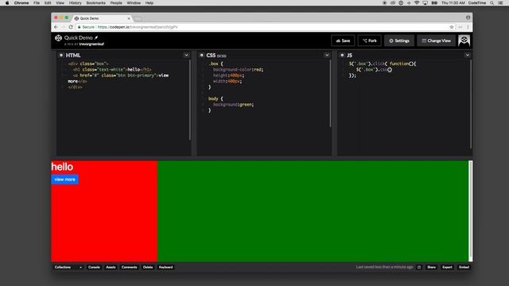Open the Assets panel
509x286 pixels.
(x=111, y=267)
